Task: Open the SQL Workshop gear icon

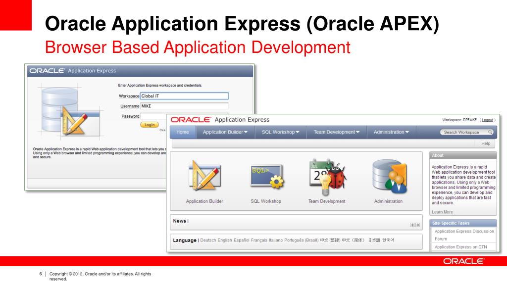Action: click(x=266, y=177)
